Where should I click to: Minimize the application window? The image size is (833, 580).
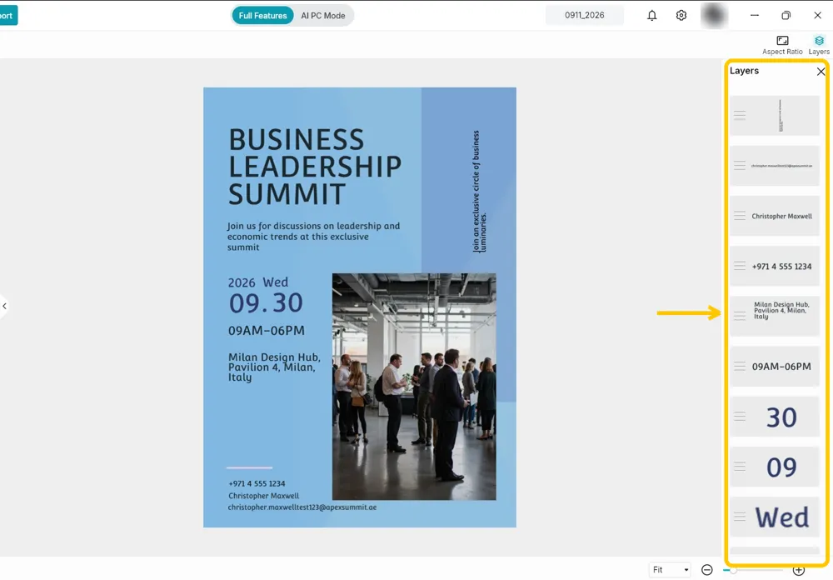tap(755, 16)
